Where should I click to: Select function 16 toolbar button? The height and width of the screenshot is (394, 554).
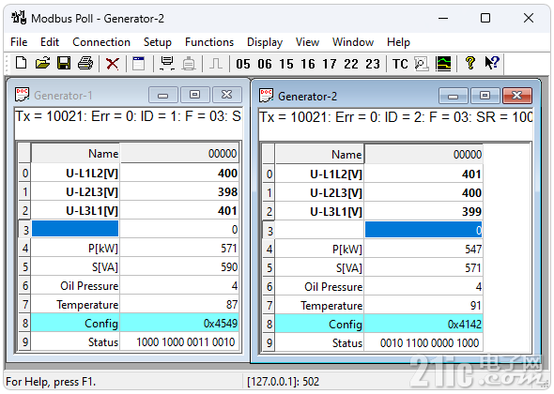[x=308, y=64]
